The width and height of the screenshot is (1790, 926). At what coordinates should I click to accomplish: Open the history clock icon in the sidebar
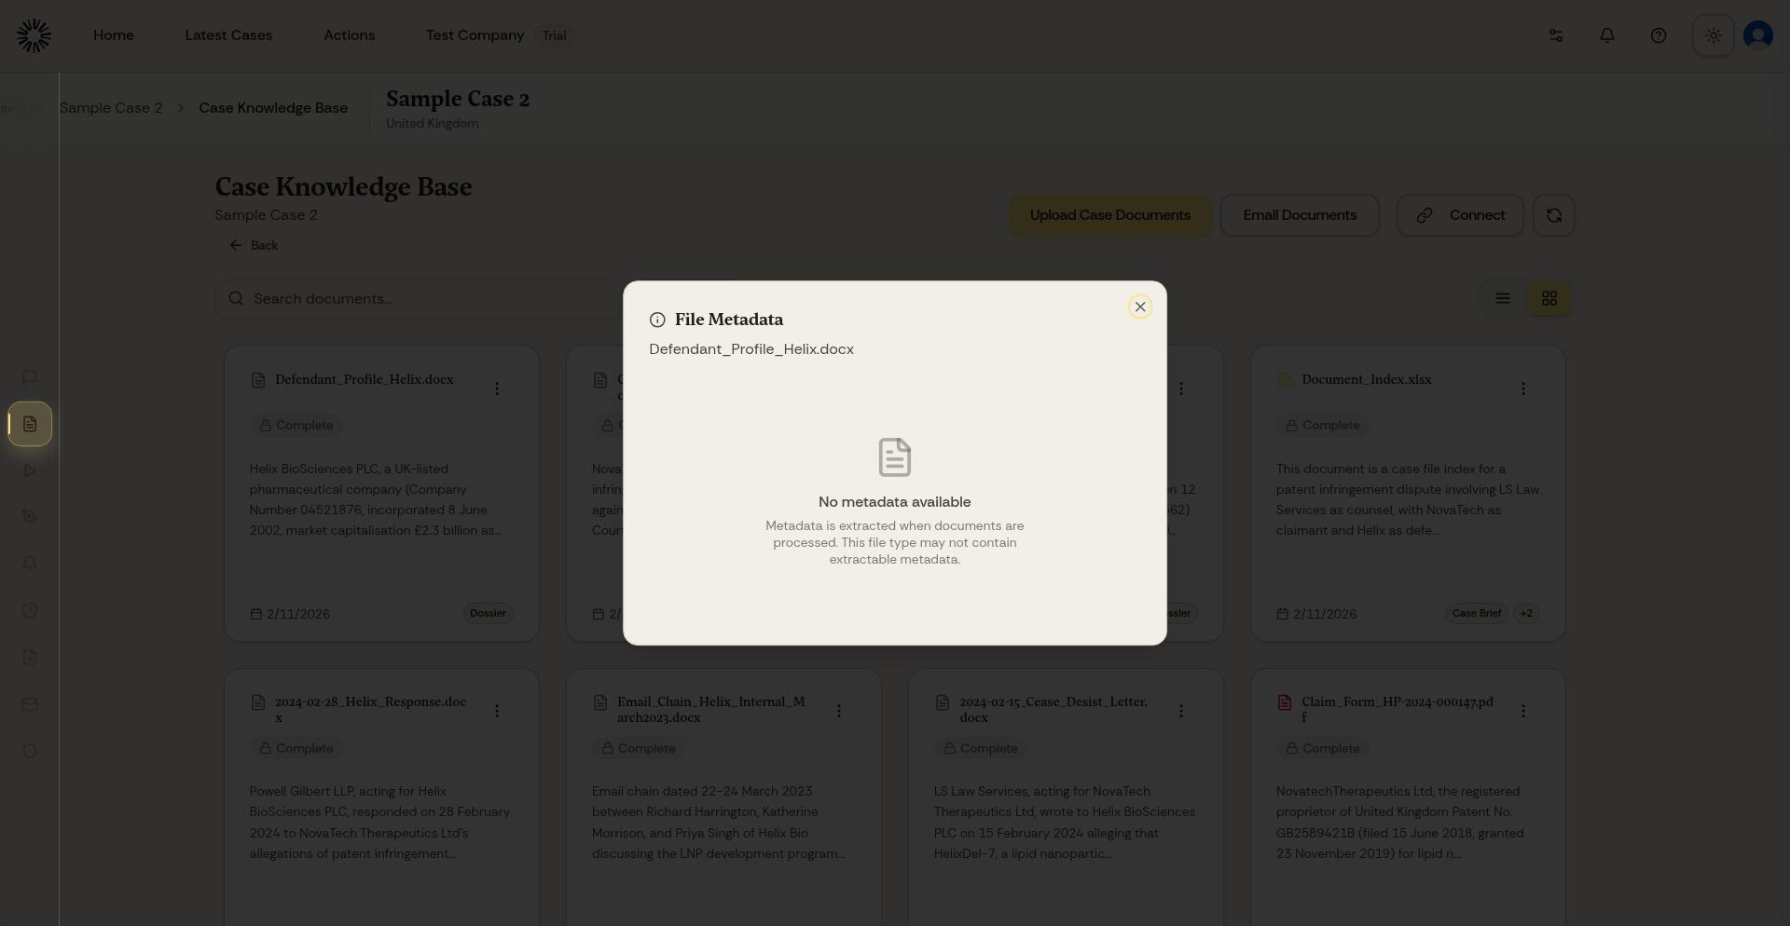click(x=29, y=611)
